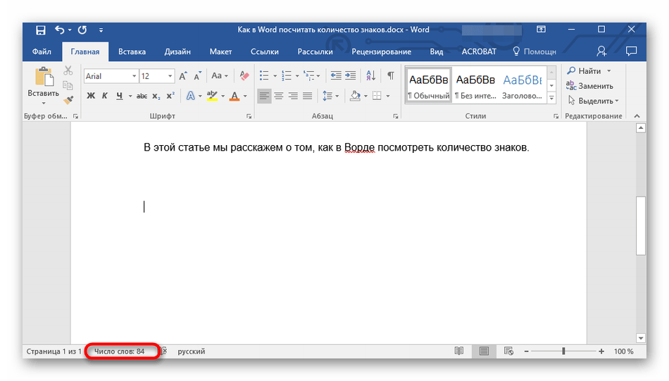Increase the paragraph indent
The height and width of the screenshot is (381, 669).
350,76
